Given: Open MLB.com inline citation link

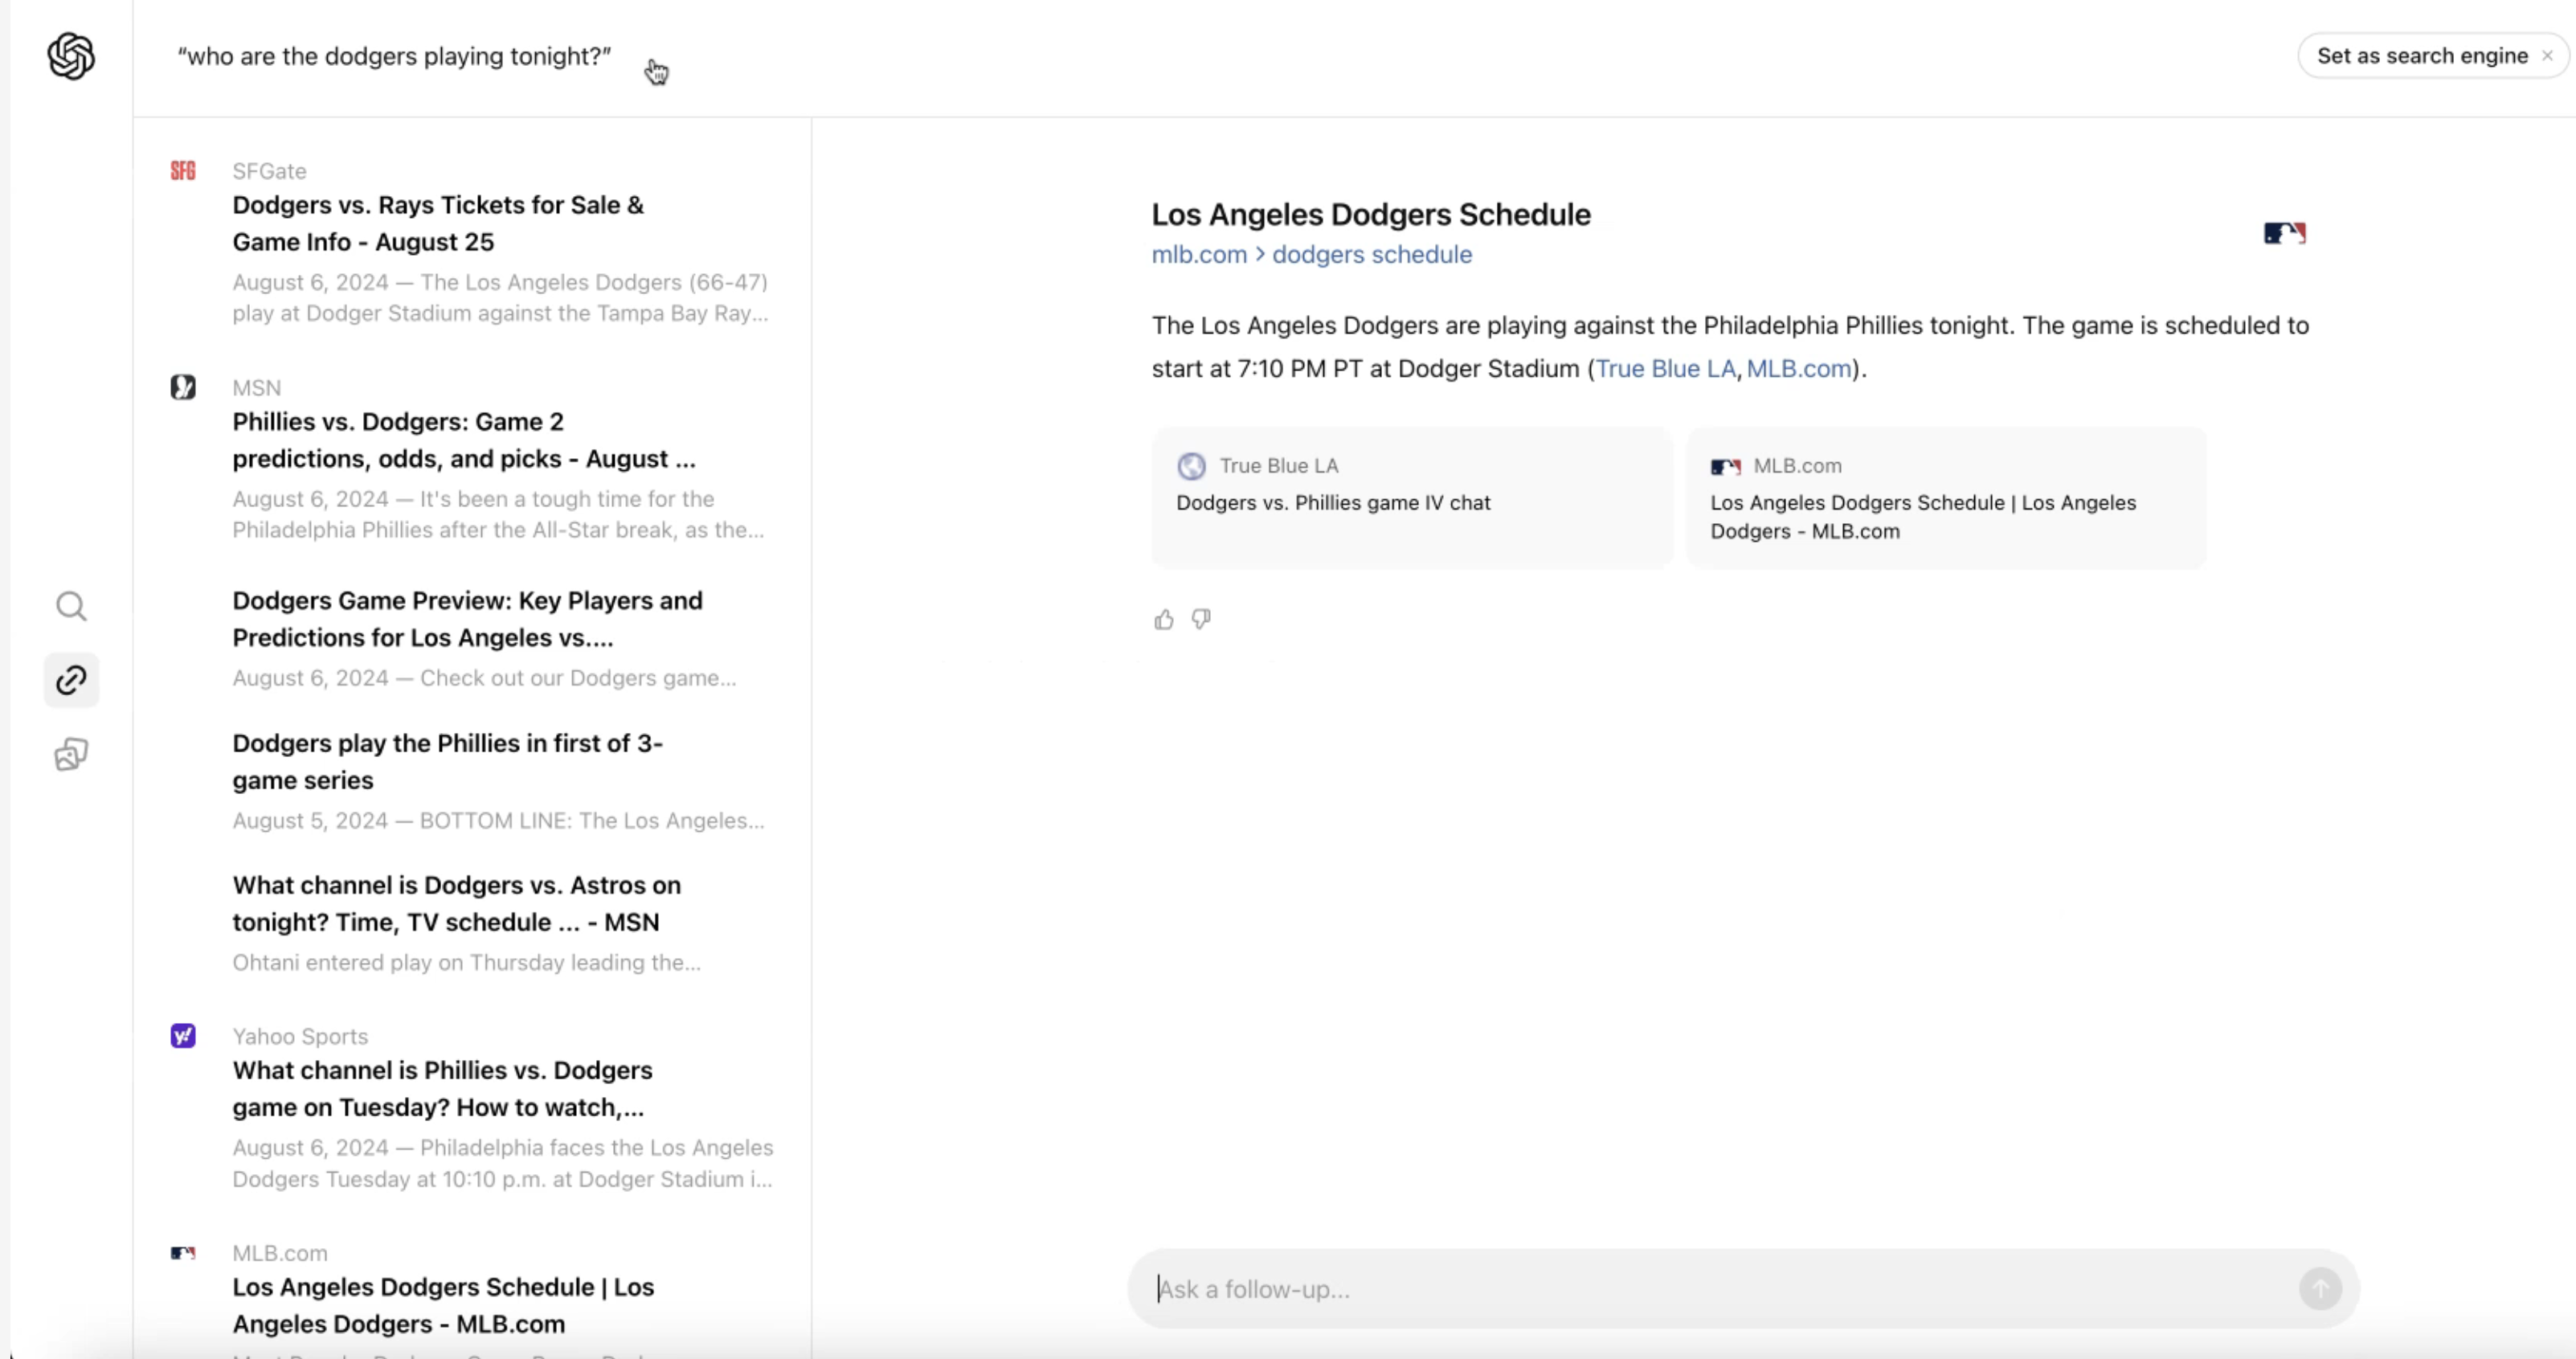Looking at the screenshot, I should coord(1798,369).
